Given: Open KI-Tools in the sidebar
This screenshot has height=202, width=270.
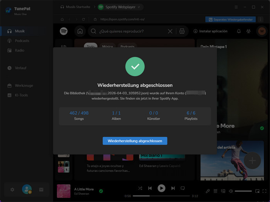Looking at the screenshot, I should click(27, 95).
